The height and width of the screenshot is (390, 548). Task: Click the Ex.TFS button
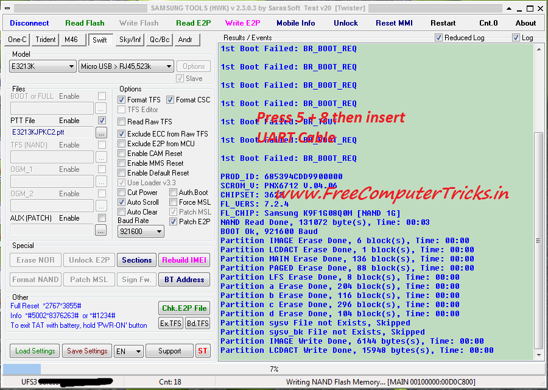pos(171,324)
